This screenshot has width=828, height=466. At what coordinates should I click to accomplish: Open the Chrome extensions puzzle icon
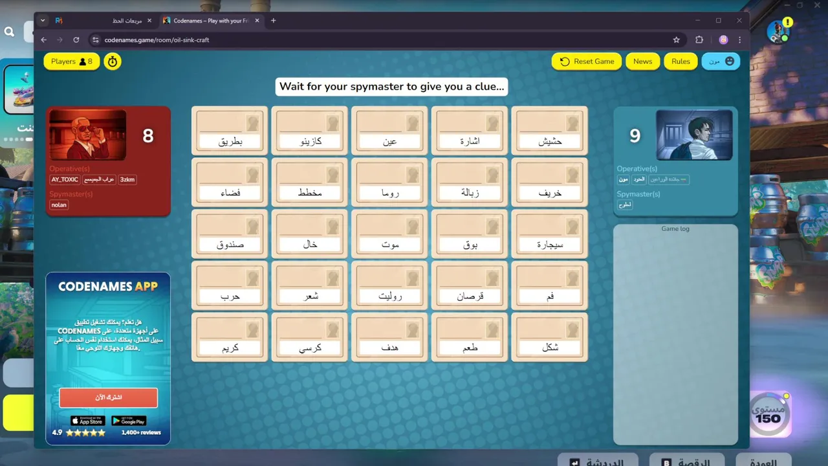pos(699,39)
